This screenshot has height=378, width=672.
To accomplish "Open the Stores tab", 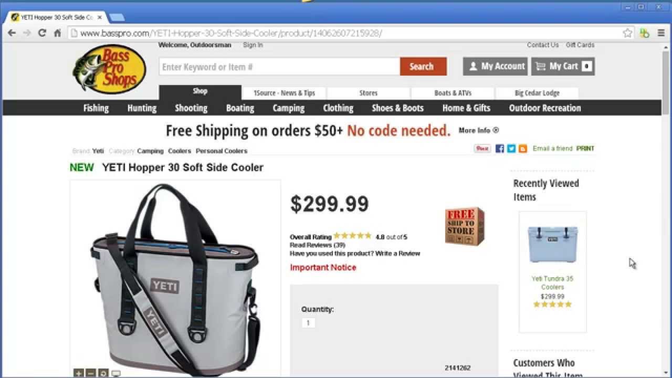I will pos(368,93).
